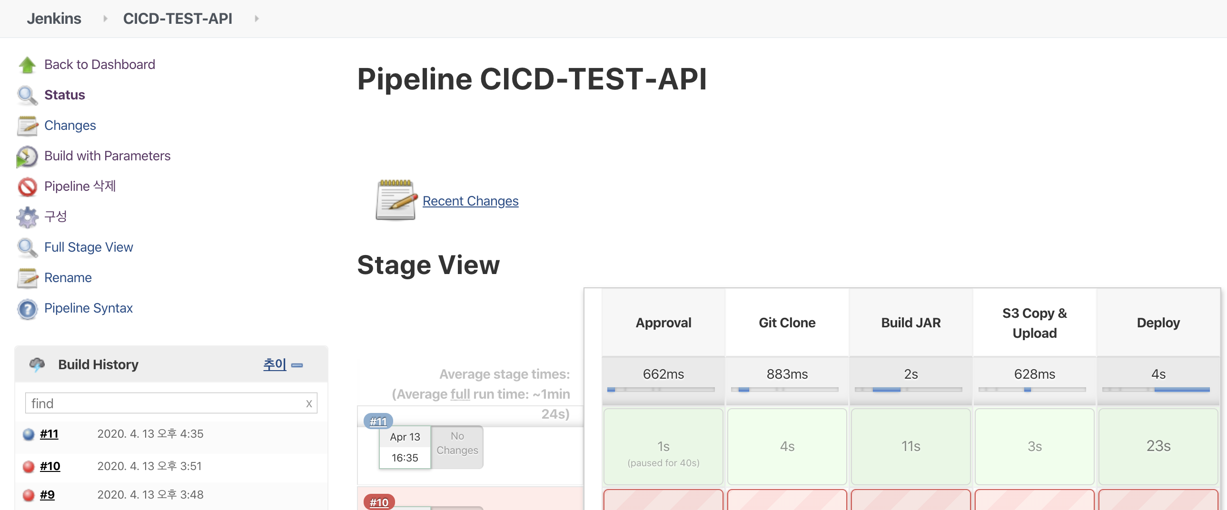The height and width of the screenshot is (510, 1227).
Task: Click the Git Clone 4s cell for build #11
Action: click(x=787, y=447)
